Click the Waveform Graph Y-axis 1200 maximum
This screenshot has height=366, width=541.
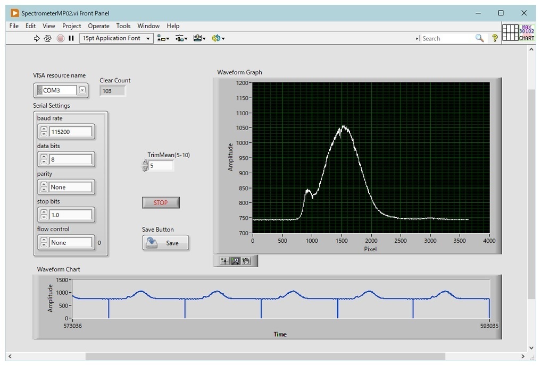(x=242, y=83)
